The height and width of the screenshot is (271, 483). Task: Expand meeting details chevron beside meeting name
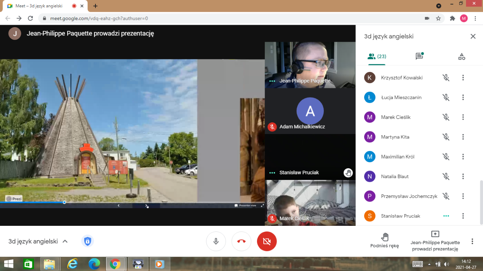point(65,241)
